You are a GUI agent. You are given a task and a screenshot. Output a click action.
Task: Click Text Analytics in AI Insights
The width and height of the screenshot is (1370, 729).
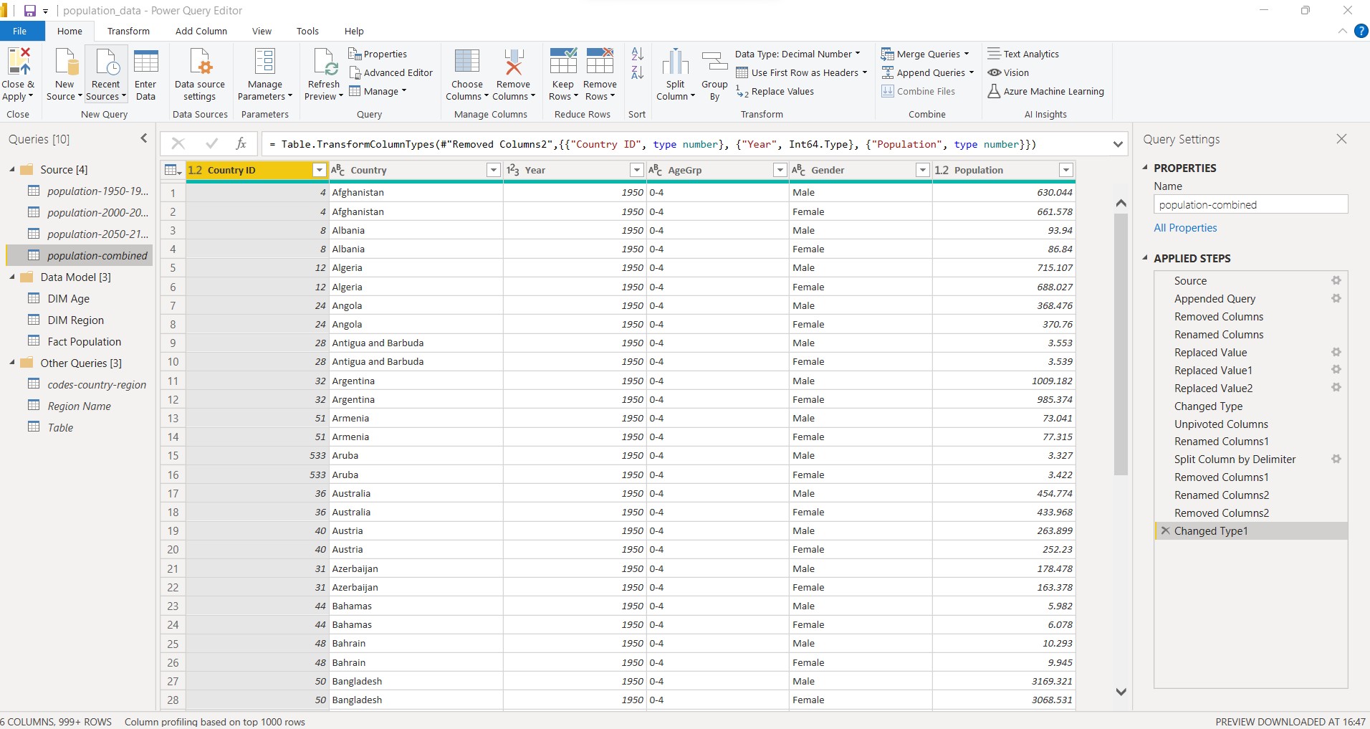(1023, 54)
